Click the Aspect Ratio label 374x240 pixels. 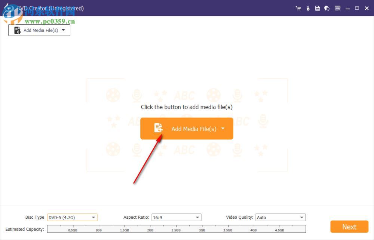[137, 217]
